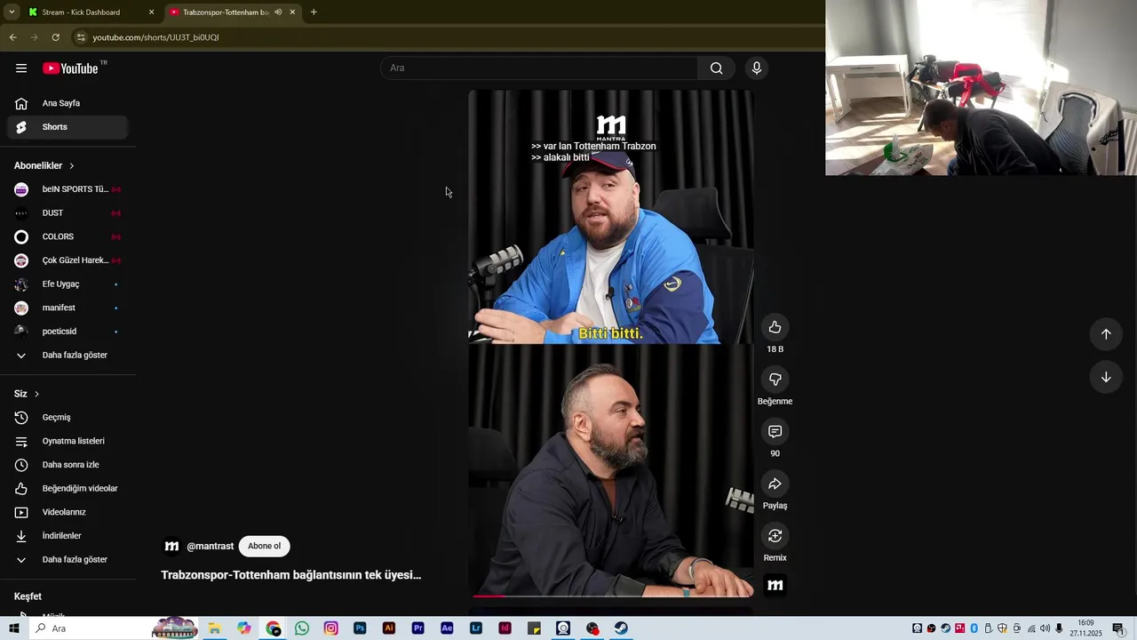Launch Photoshop from the taskbar

(360, 628)
